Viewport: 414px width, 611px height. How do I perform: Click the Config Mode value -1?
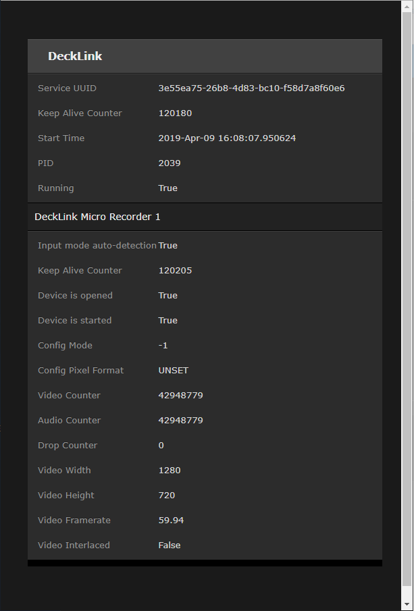click(163, 346)
